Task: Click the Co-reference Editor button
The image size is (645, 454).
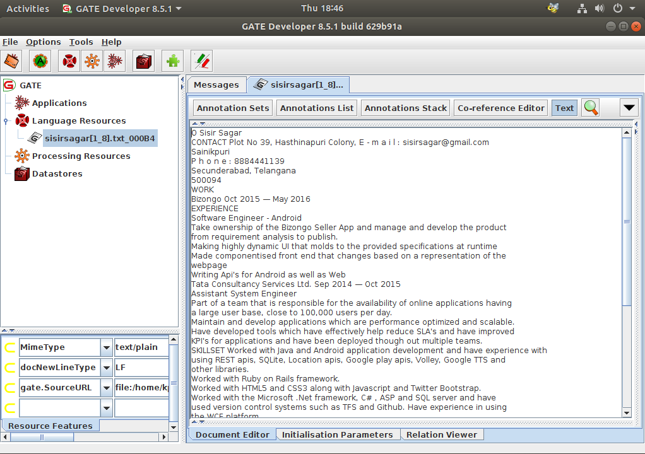Action: [501, 108]
